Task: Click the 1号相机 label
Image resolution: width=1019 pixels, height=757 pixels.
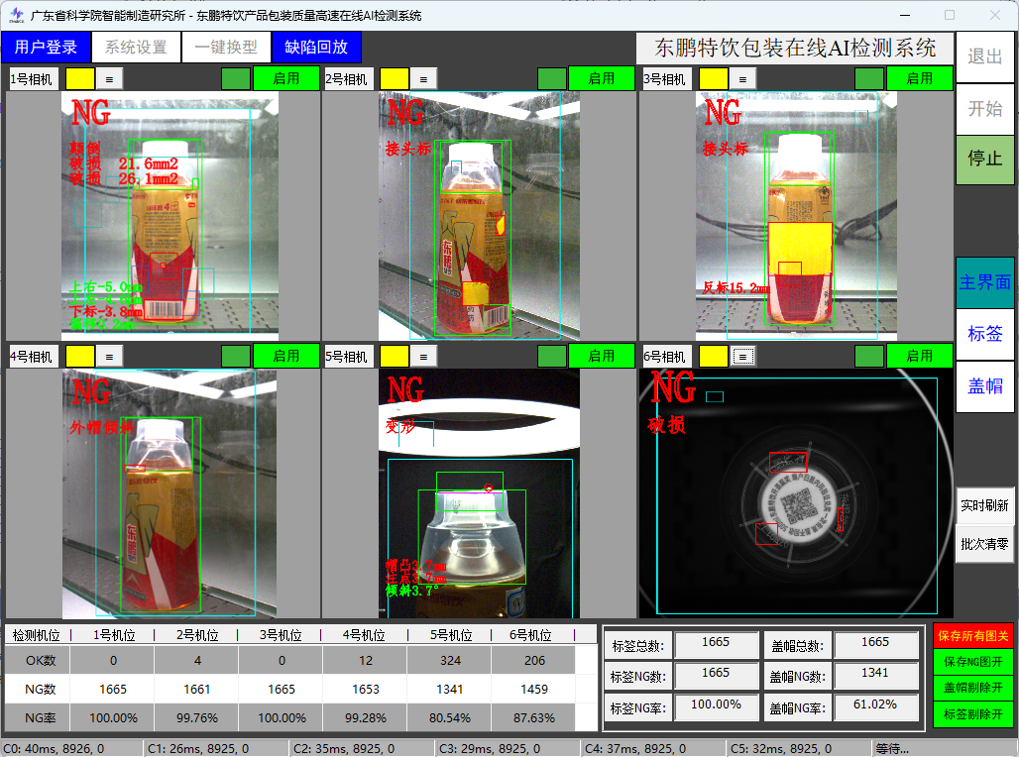Action: click(33, 79)
